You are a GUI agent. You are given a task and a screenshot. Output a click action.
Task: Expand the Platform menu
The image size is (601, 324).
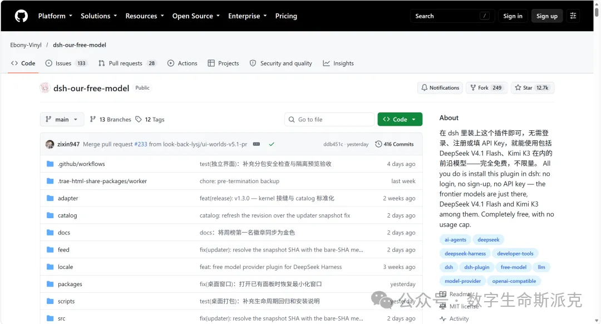point(55,16)
